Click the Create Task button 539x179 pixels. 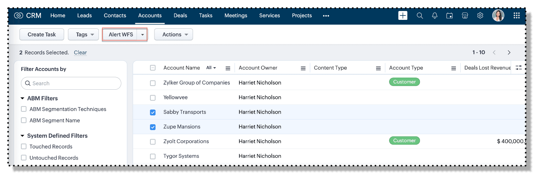(42, 35)
